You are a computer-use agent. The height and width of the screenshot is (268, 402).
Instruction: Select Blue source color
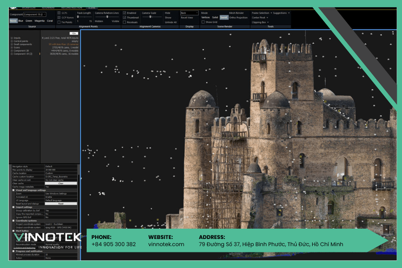pos(21,21)
